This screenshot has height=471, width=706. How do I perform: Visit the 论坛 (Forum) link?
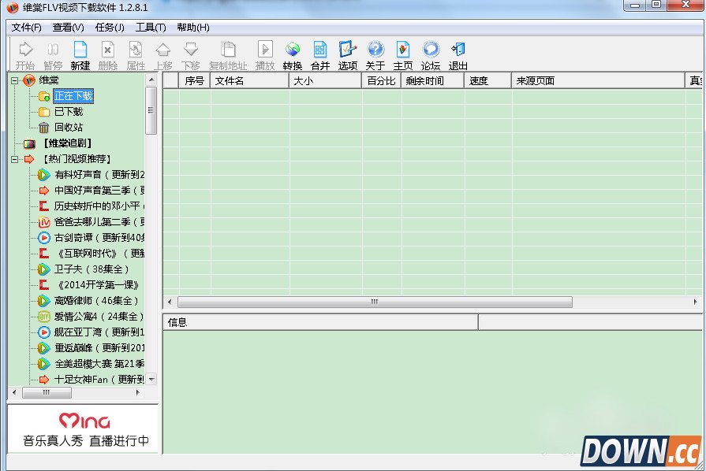pyautogui.click(x=430, y=53)
